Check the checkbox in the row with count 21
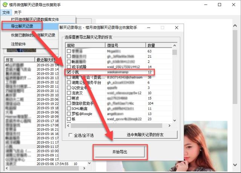Image resolution: width=241 pixels, height=173 pixels. pyautogui.click(x=69, y=56)
